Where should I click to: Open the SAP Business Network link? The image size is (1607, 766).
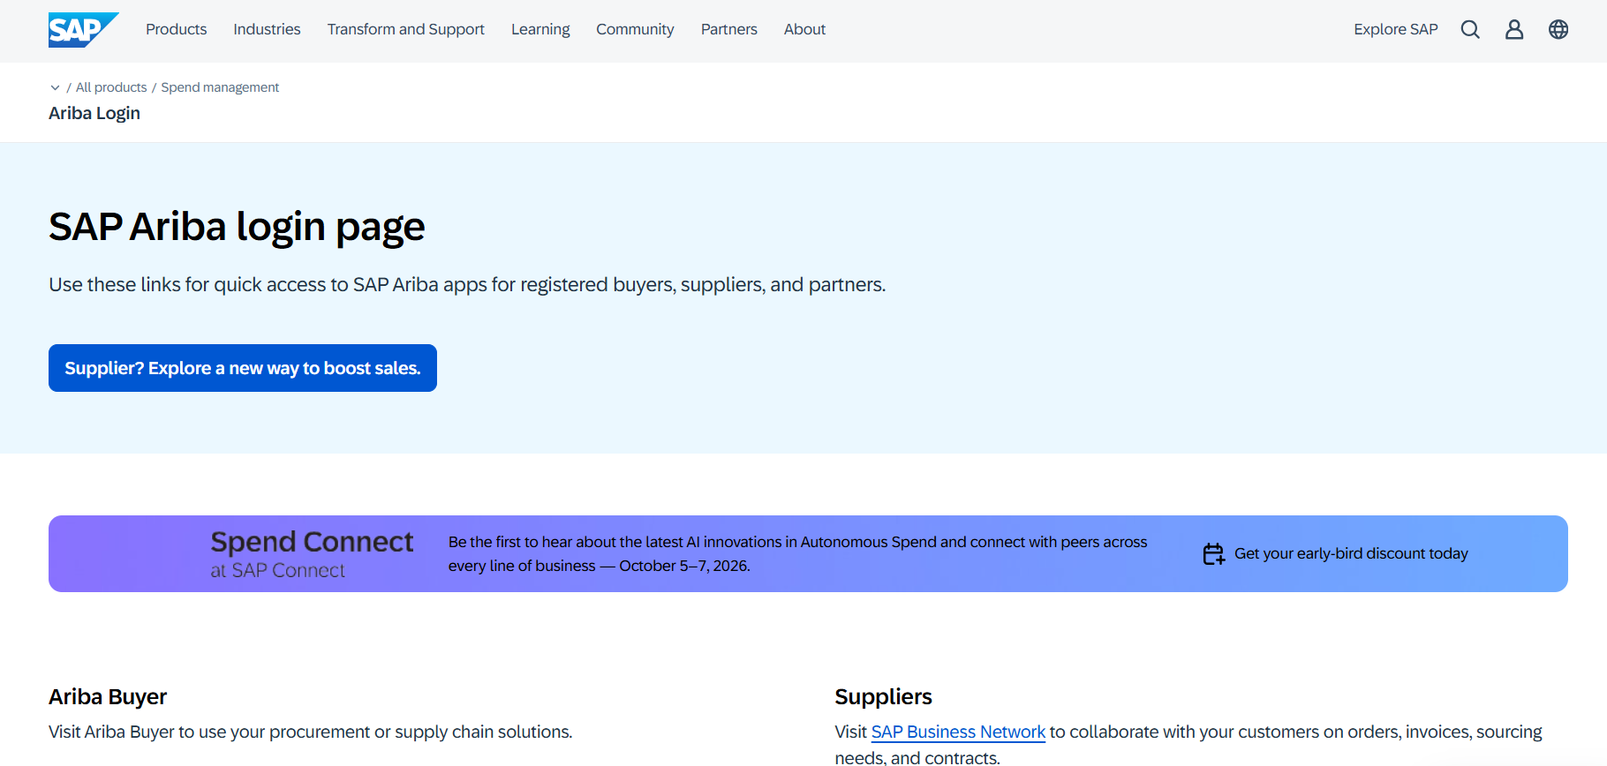point(958,732)
